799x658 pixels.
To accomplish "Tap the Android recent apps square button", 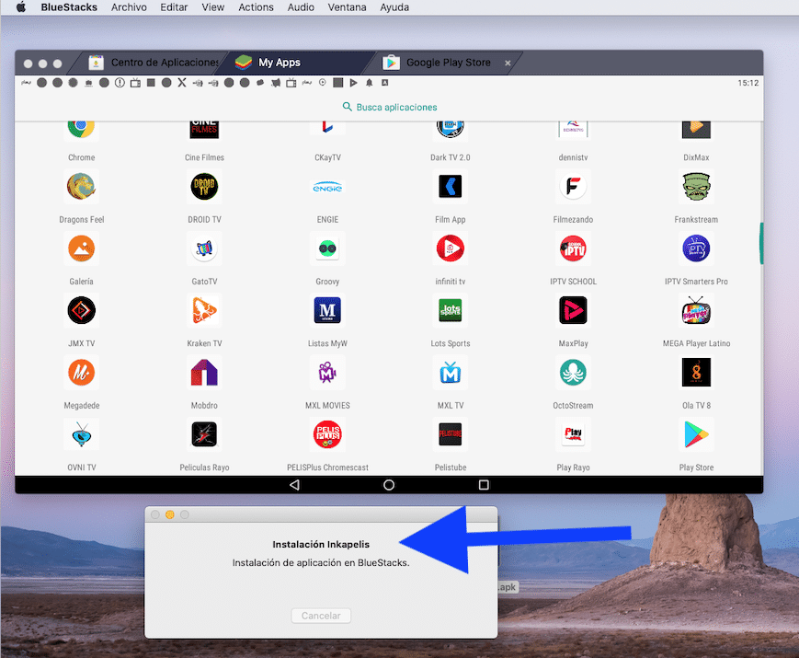I will pos(483,484).
